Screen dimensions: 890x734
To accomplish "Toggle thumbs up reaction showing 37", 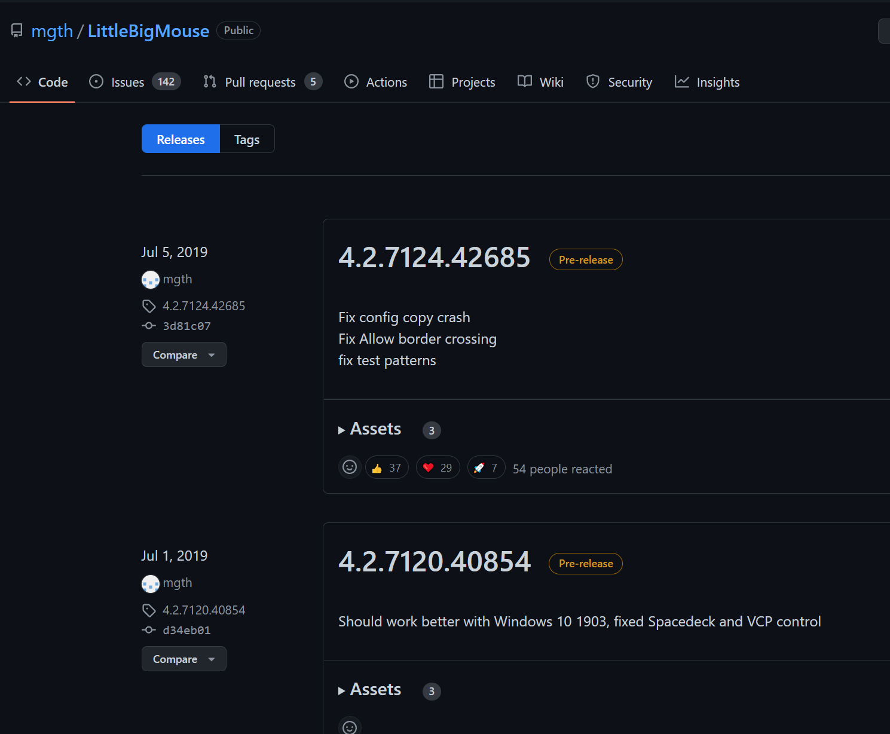I will click(x=387, y=467).
